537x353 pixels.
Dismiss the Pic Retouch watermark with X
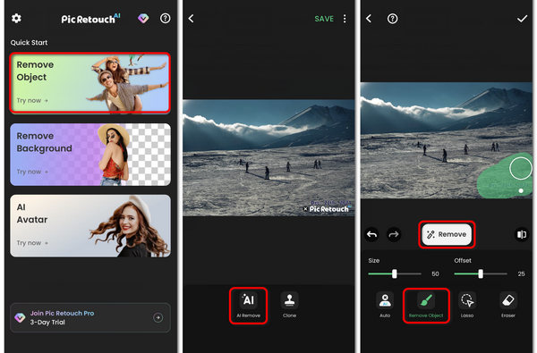(x=305, y=209)
